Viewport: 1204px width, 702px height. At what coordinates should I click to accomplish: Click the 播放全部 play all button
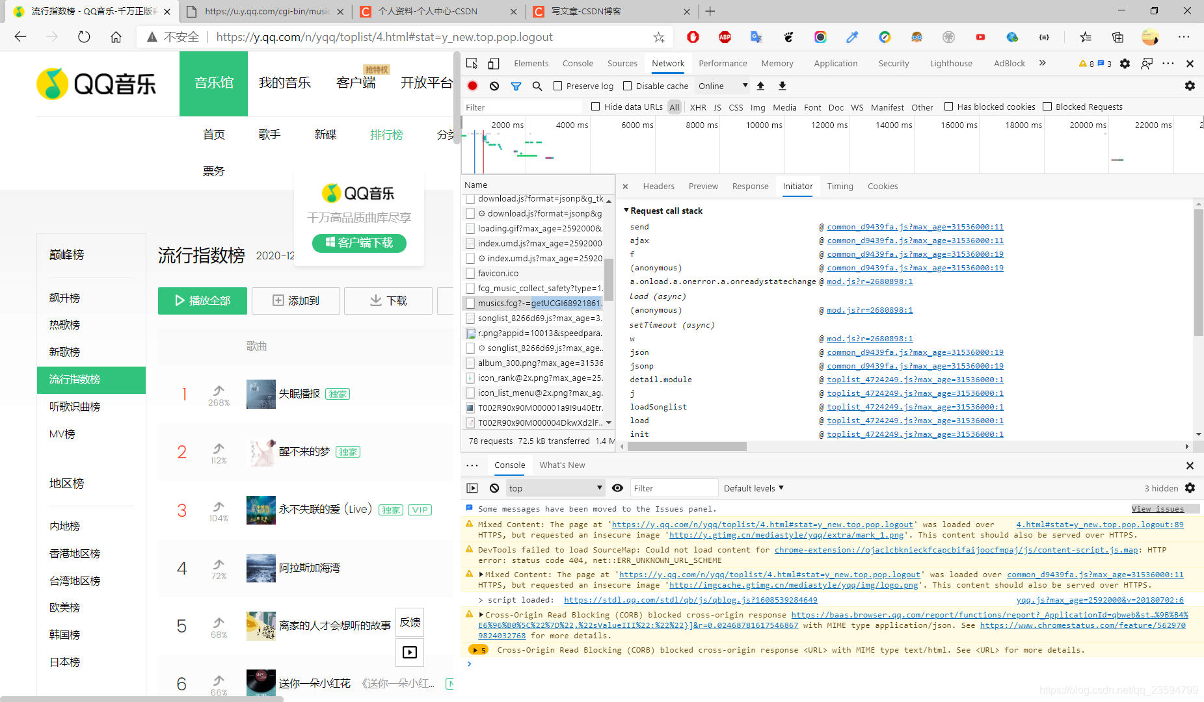coord(202,300)
